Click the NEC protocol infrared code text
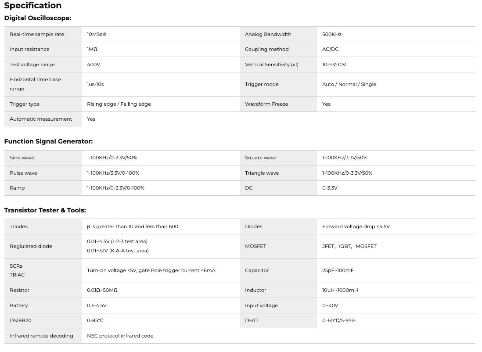482x352 pixels. tap(120, 336)
